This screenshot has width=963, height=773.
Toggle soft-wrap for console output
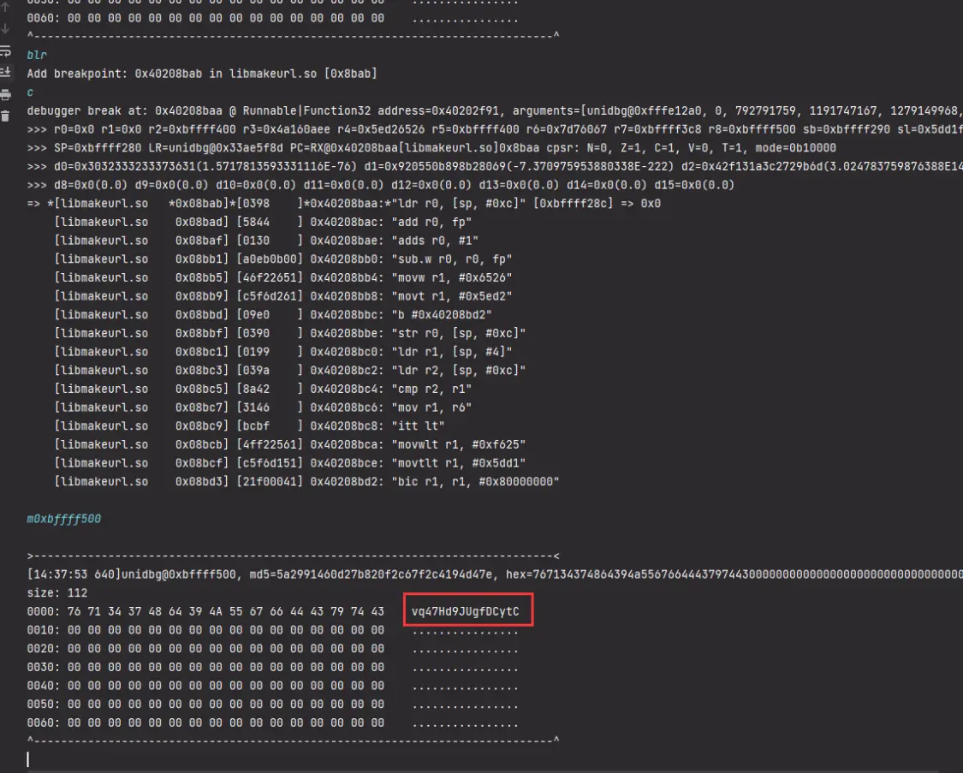coord(5,51)
